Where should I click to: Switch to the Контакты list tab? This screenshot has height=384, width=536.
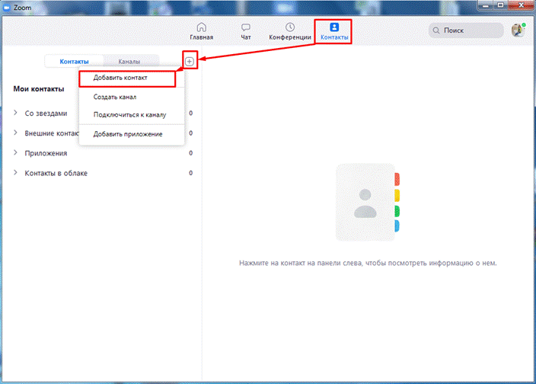coord(74,61)
